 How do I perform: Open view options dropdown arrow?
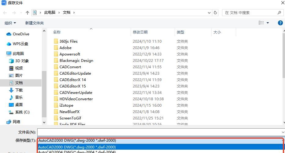268,23
